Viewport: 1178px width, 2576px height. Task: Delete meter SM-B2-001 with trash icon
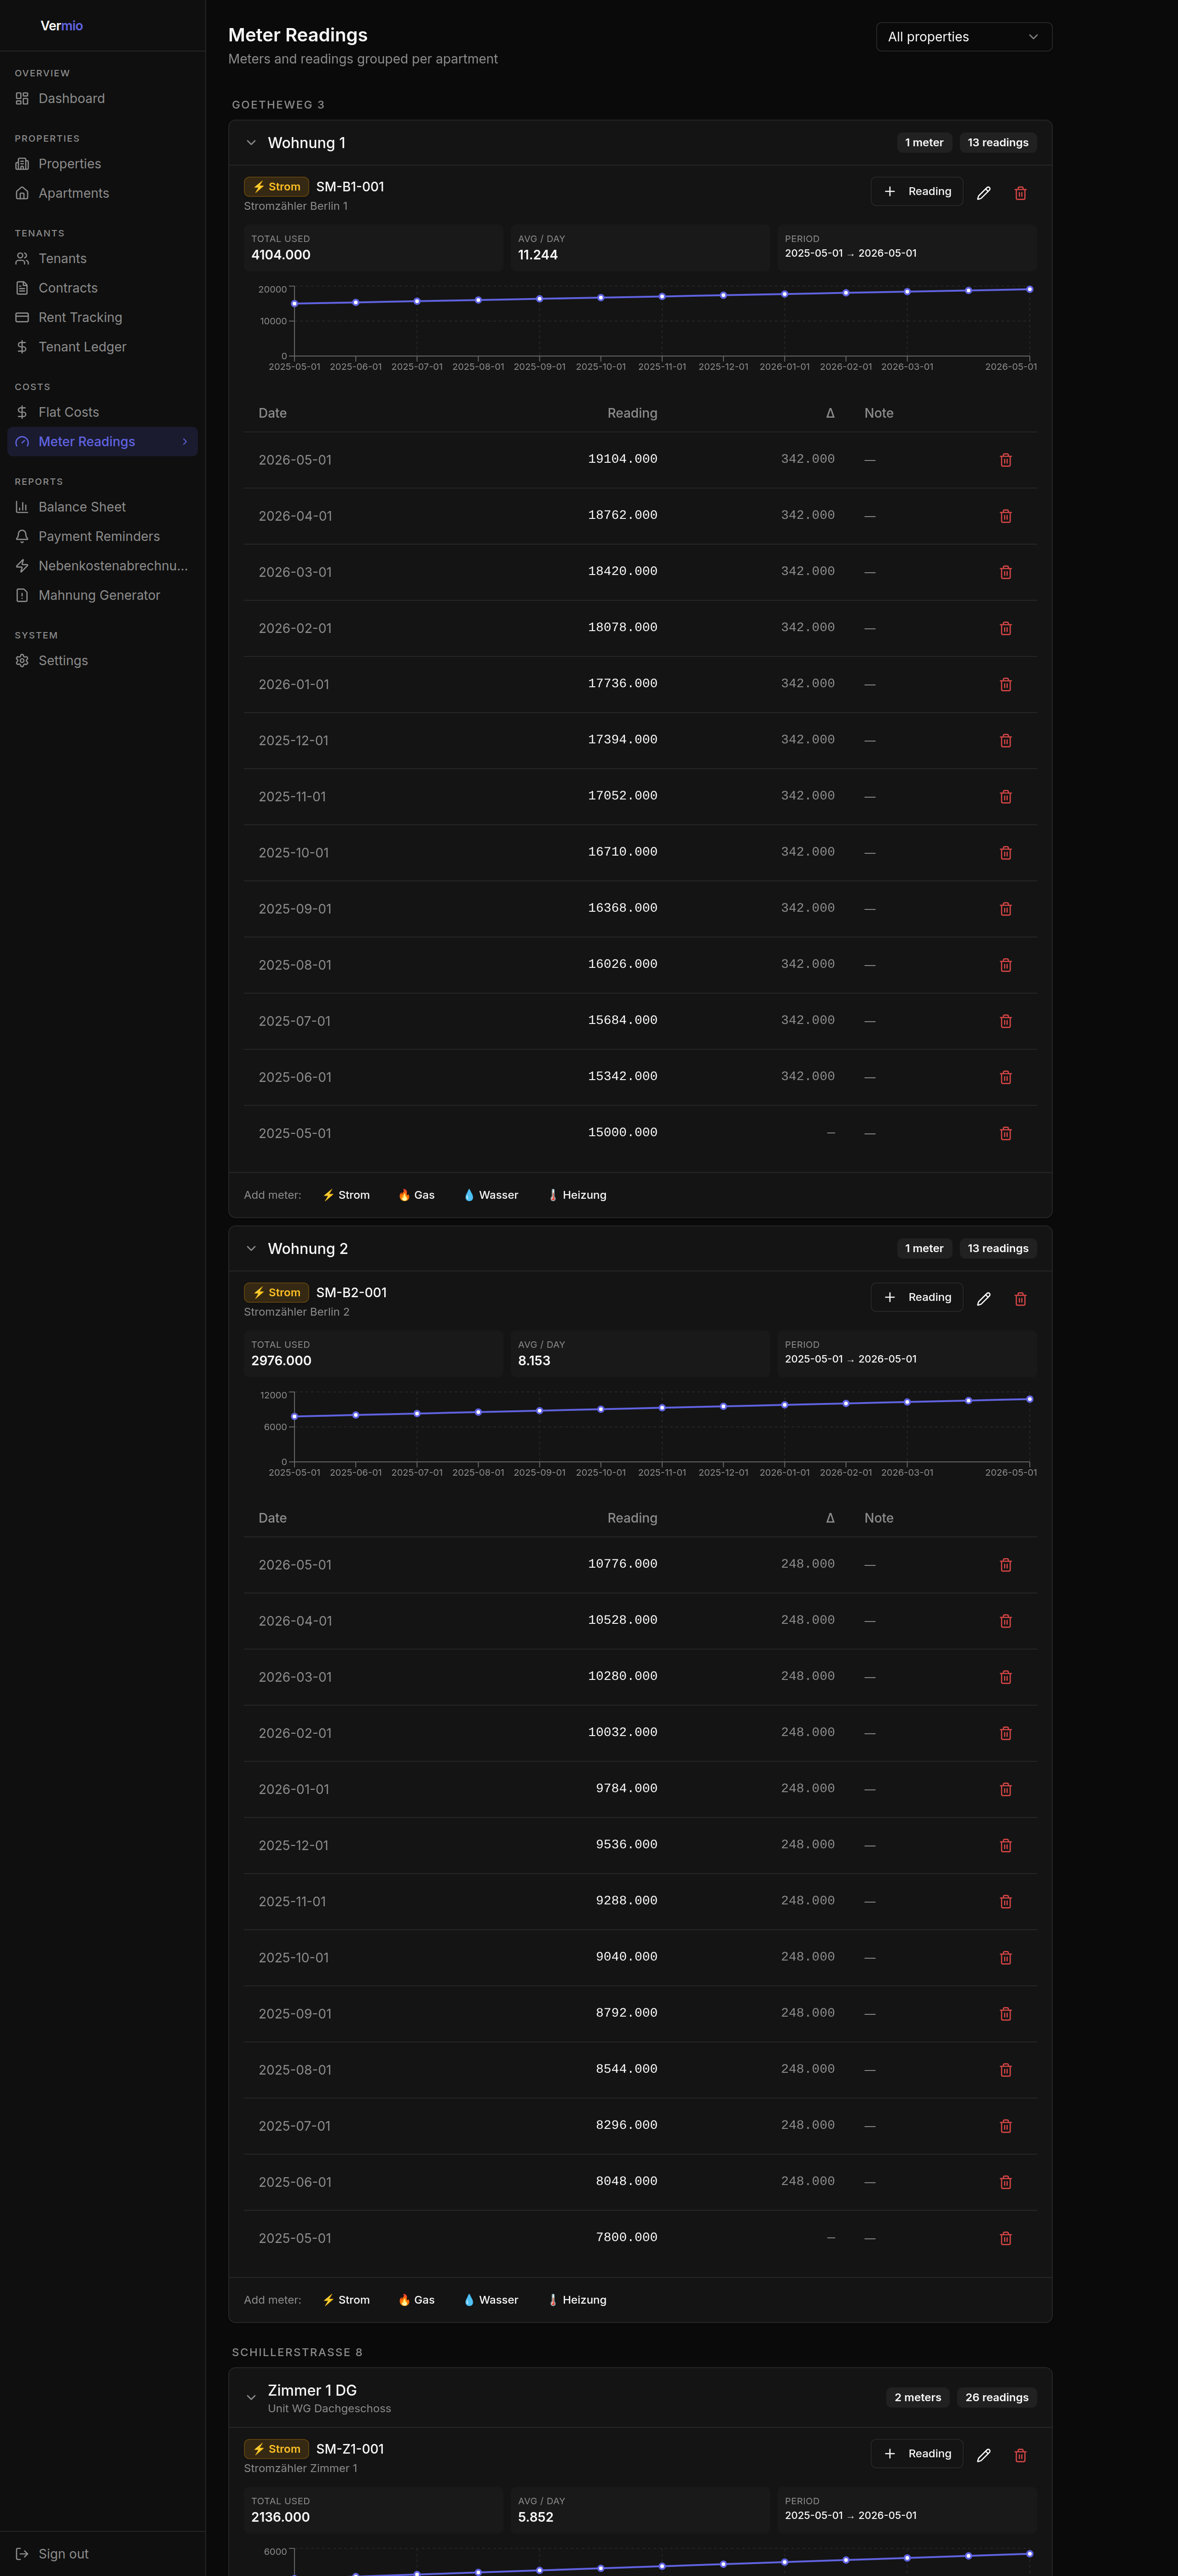click(1020, 1299)
